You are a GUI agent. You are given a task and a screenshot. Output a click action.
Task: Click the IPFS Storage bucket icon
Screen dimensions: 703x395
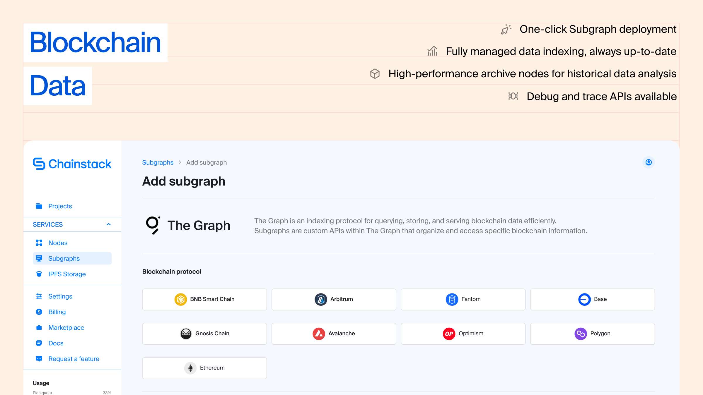[39, 274]
